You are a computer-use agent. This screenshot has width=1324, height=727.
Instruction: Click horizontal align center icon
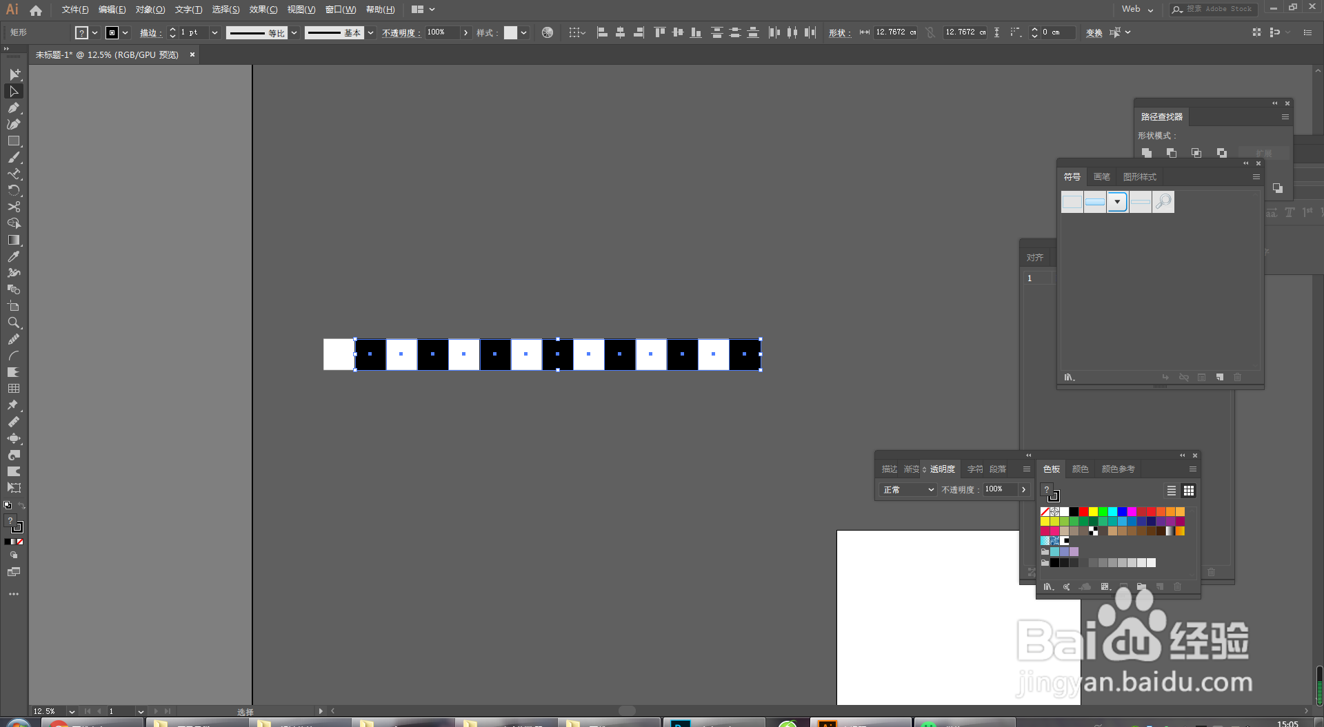coord(620,32)
